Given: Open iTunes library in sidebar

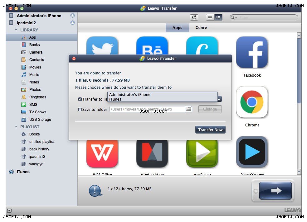Looking at the screenshot, I should (23, 172).
